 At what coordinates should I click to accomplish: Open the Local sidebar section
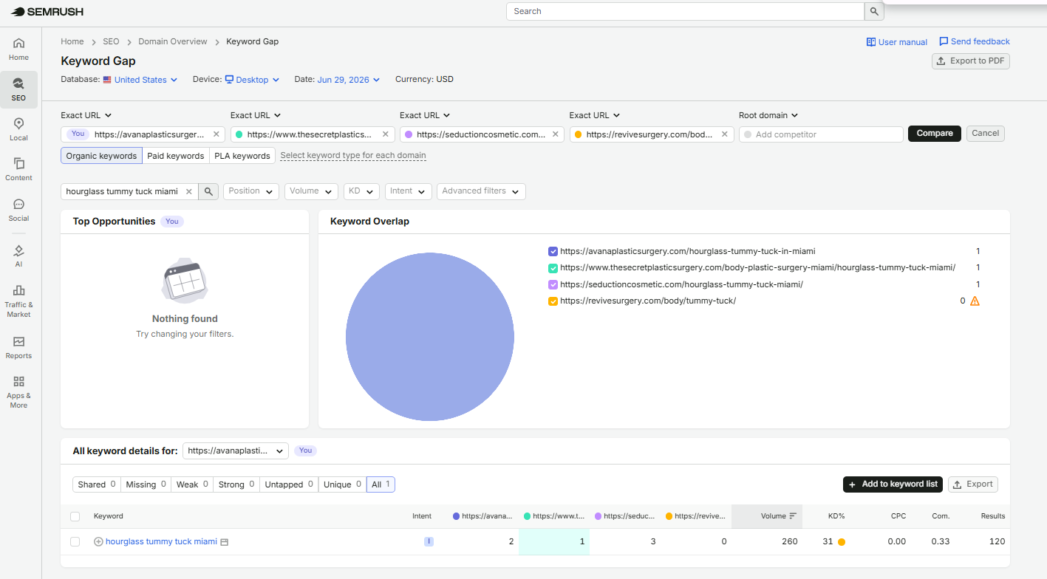pos(19,129)
